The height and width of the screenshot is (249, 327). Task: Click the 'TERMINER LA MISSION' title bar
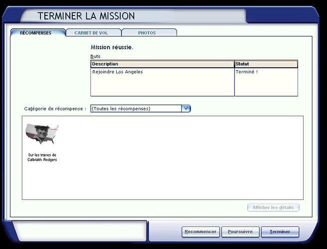(87, 16)
